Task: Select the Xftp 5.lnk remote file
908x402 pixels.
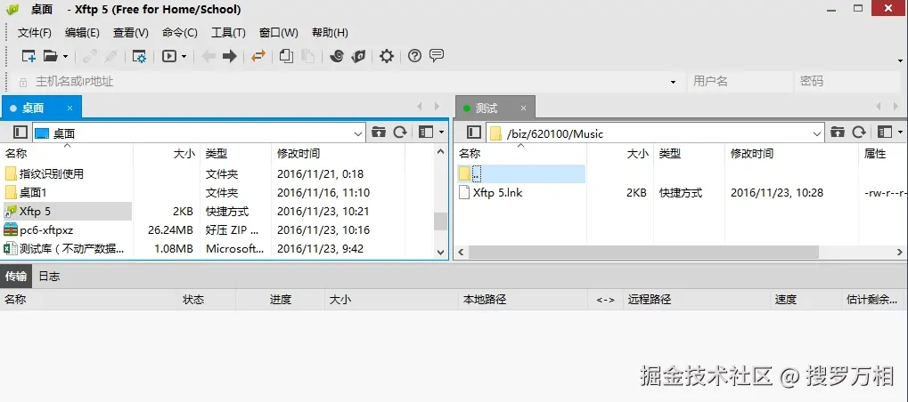Action: coord(490,192)
